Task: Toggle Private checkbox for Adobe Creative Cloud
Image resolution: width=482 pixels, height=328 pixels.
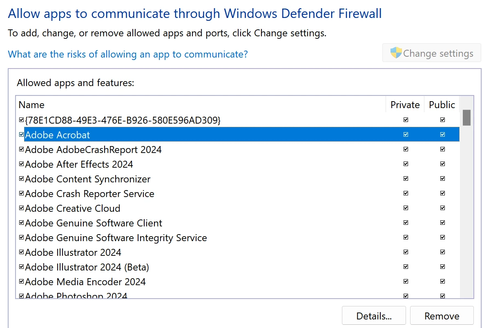Action: click(406, 208)
